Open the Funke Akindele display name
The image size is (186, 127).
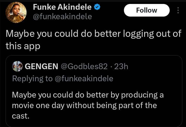point(63,8)
